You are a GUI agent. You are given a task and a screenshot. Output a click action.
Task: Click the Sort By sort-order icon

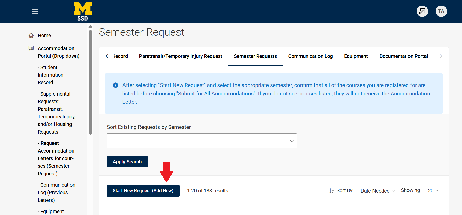(x=332, y=191)
